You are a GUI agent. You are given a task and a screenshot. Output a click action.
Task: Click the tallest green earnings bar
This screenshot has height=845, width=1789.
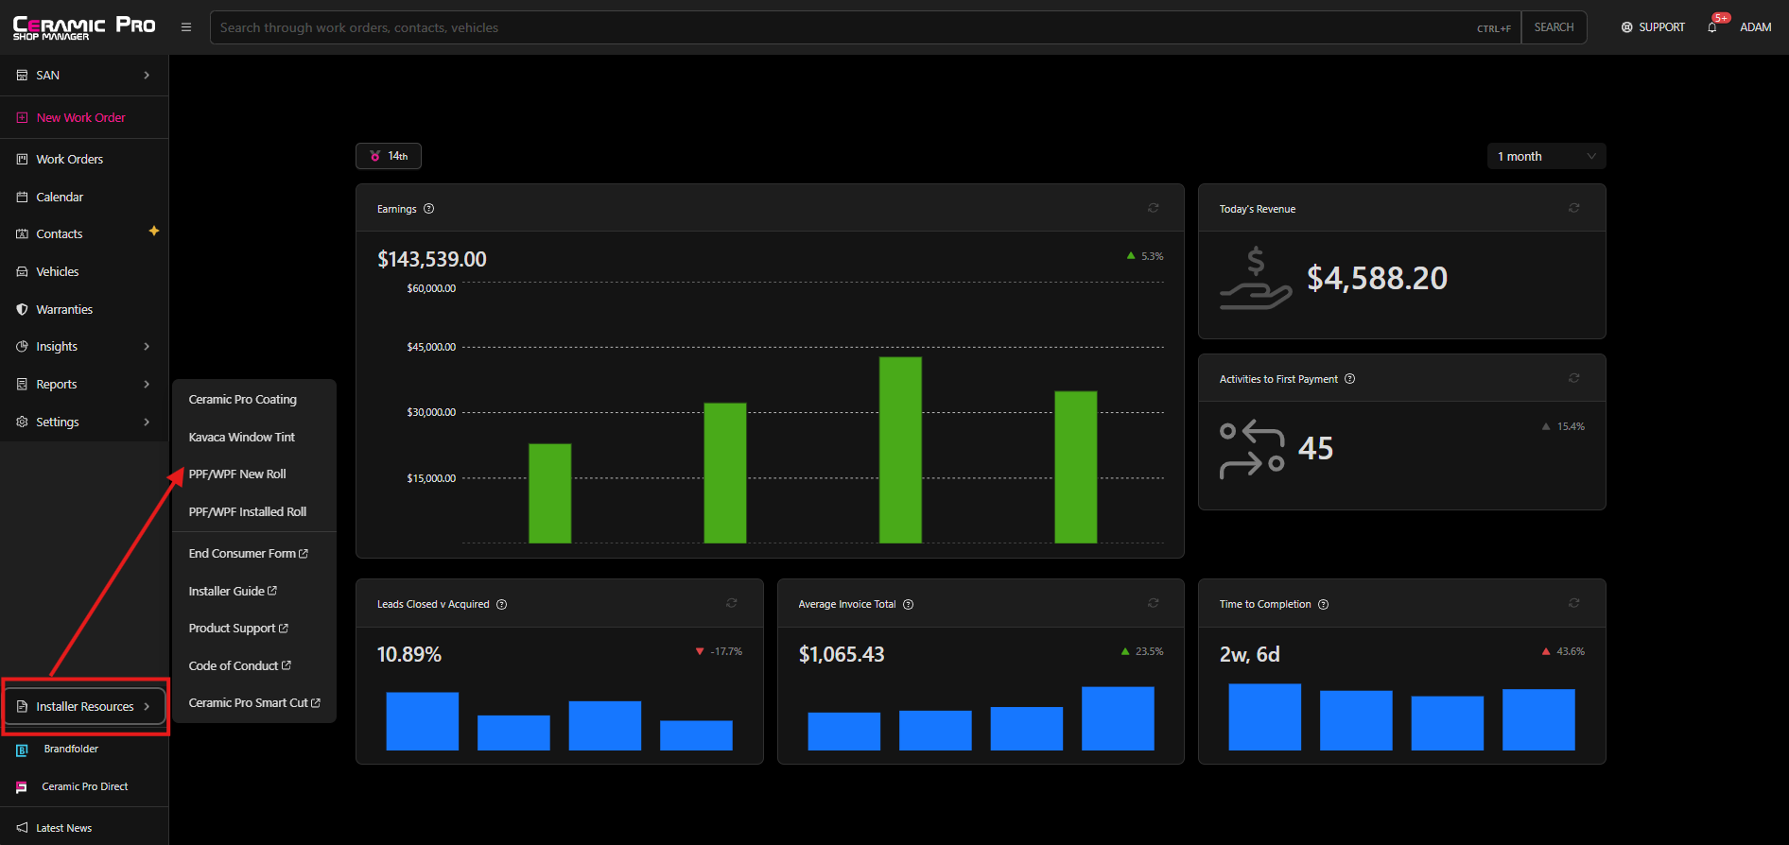pos(900,450)
